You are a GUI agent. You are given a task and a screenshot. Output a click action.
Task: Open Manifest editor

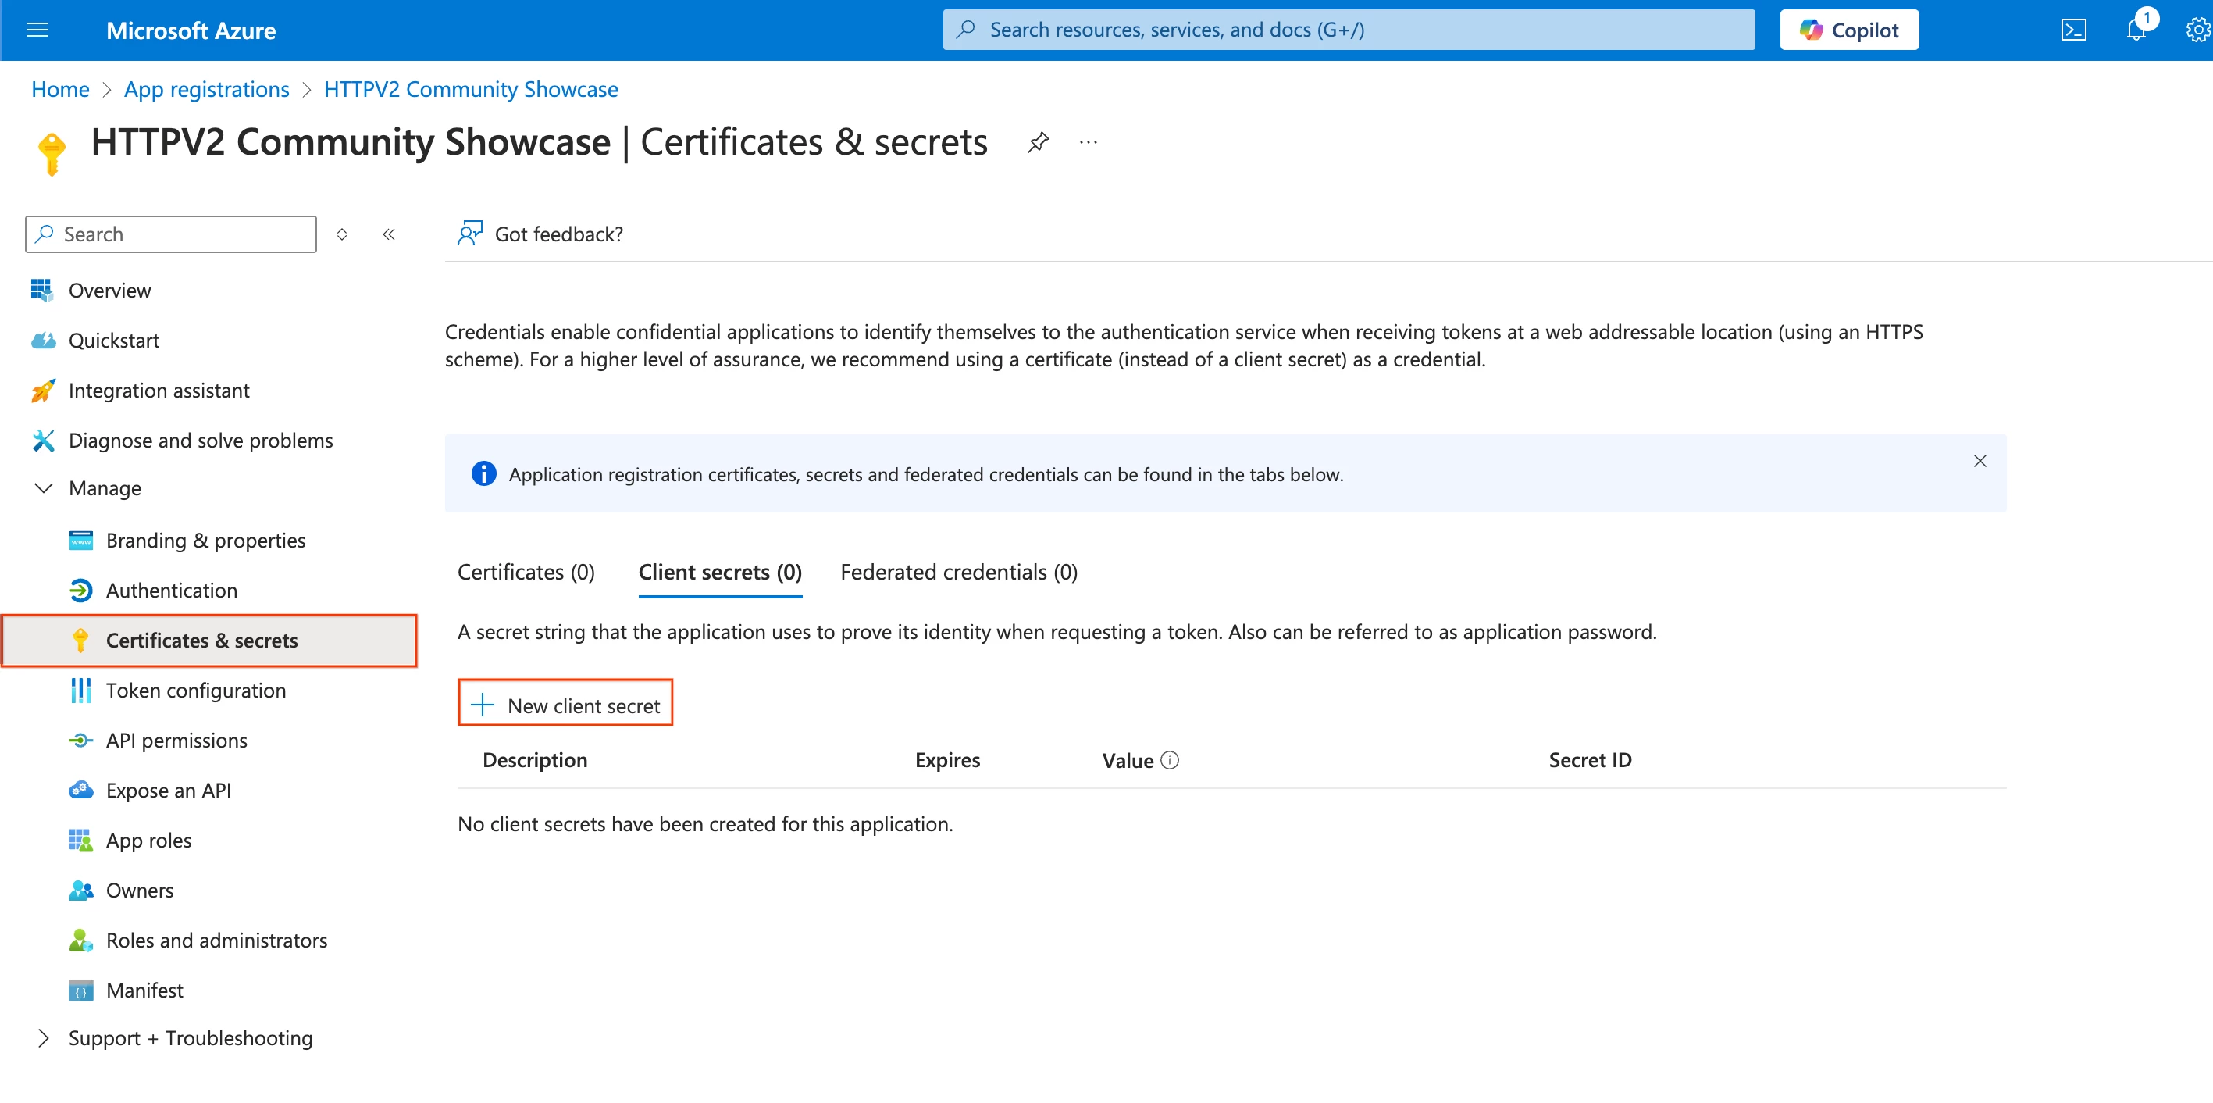click(144, 990)
